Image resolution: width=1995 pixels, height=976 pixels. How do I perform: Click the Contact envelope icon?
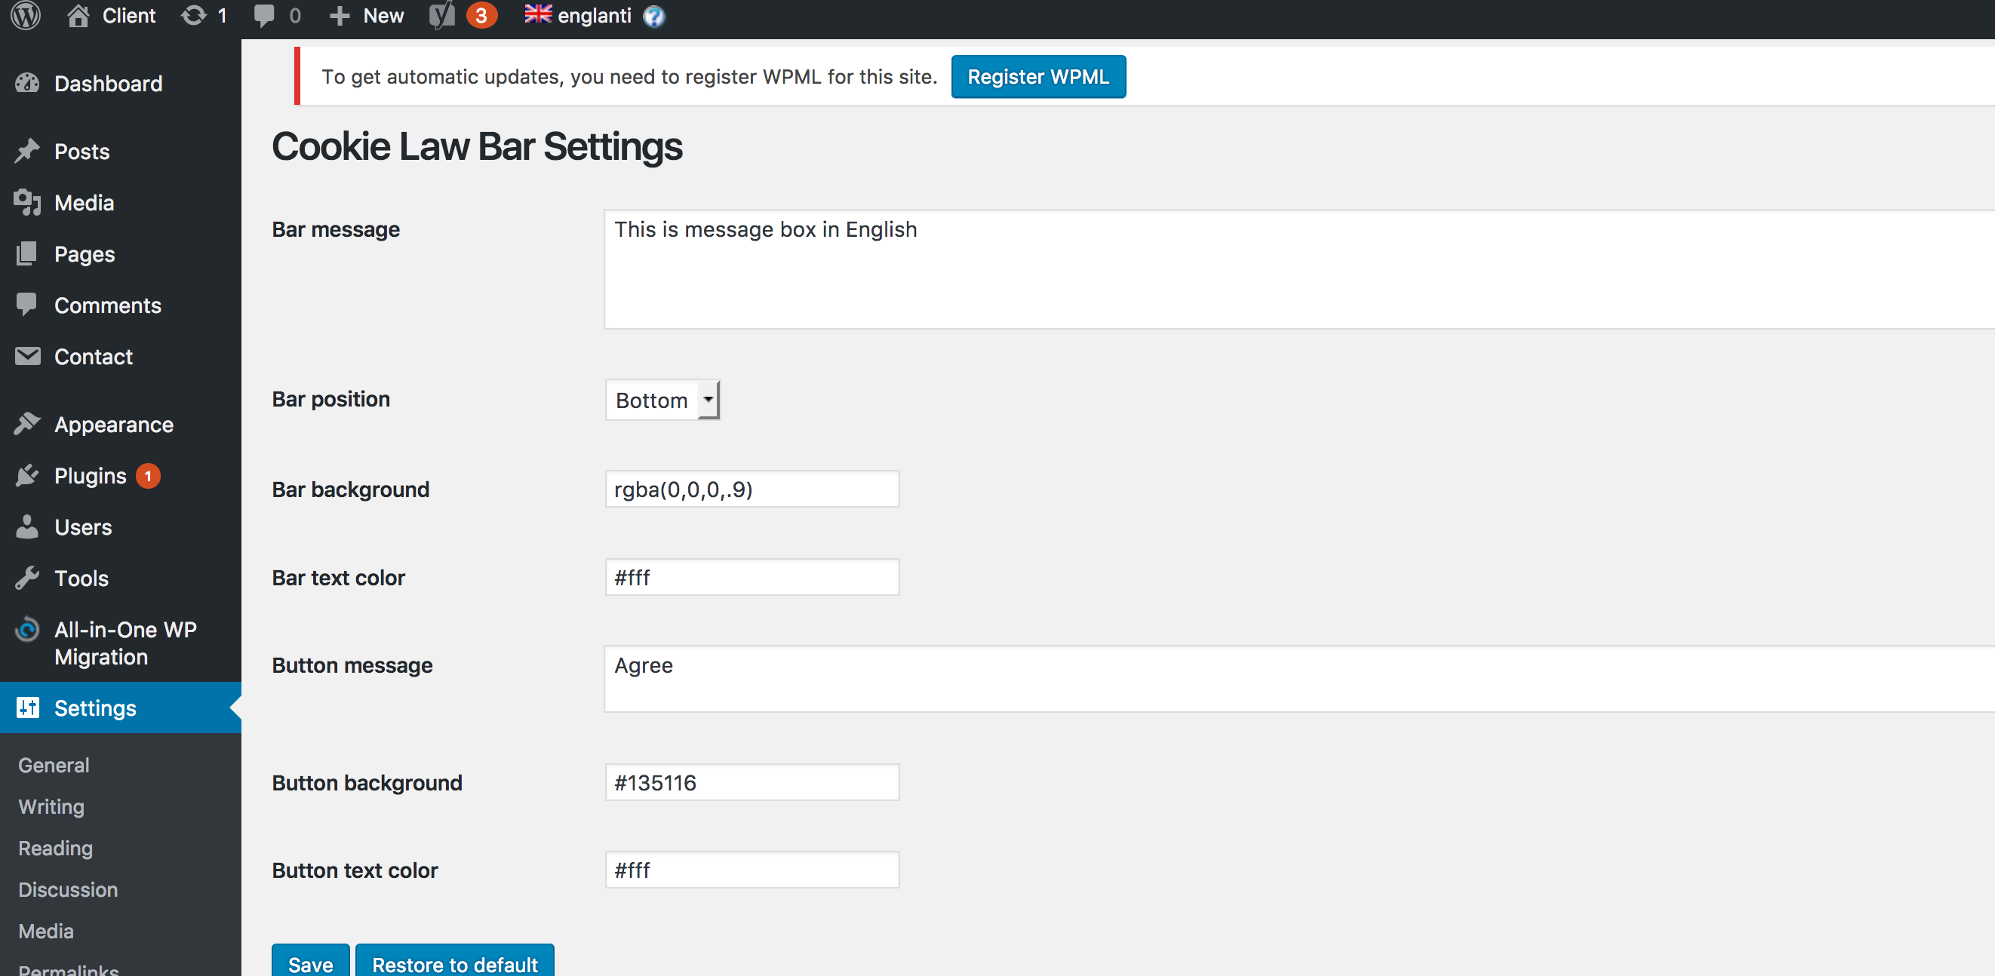coord(27,356)
